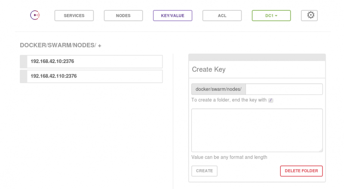Viewport: 344px width, 189px height.
Task: Click the gray handle on 192.168.42.110:2376 row
Action: pyautogui.click(x=24, y=76)
